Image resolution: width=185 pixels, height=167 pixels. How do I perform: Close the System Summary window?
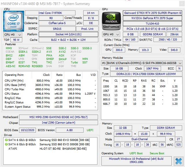(182, 4)
